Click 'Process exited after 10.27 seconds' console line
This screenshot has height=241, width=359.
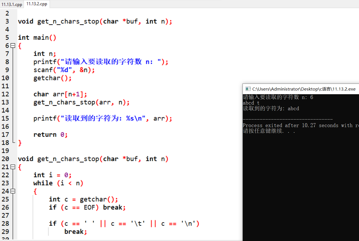pos(301,125)
